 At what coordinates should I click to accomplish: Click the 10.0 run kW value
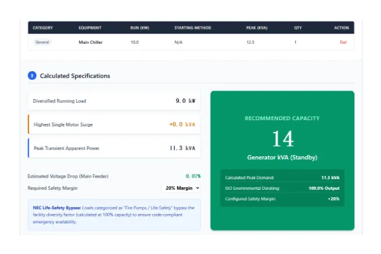tap(135, 43)
